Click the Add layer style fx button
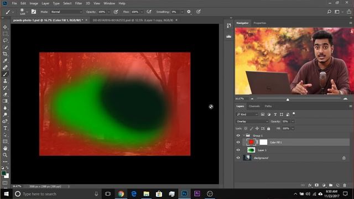Screen dimensions: 354x199 click(310, 185)
